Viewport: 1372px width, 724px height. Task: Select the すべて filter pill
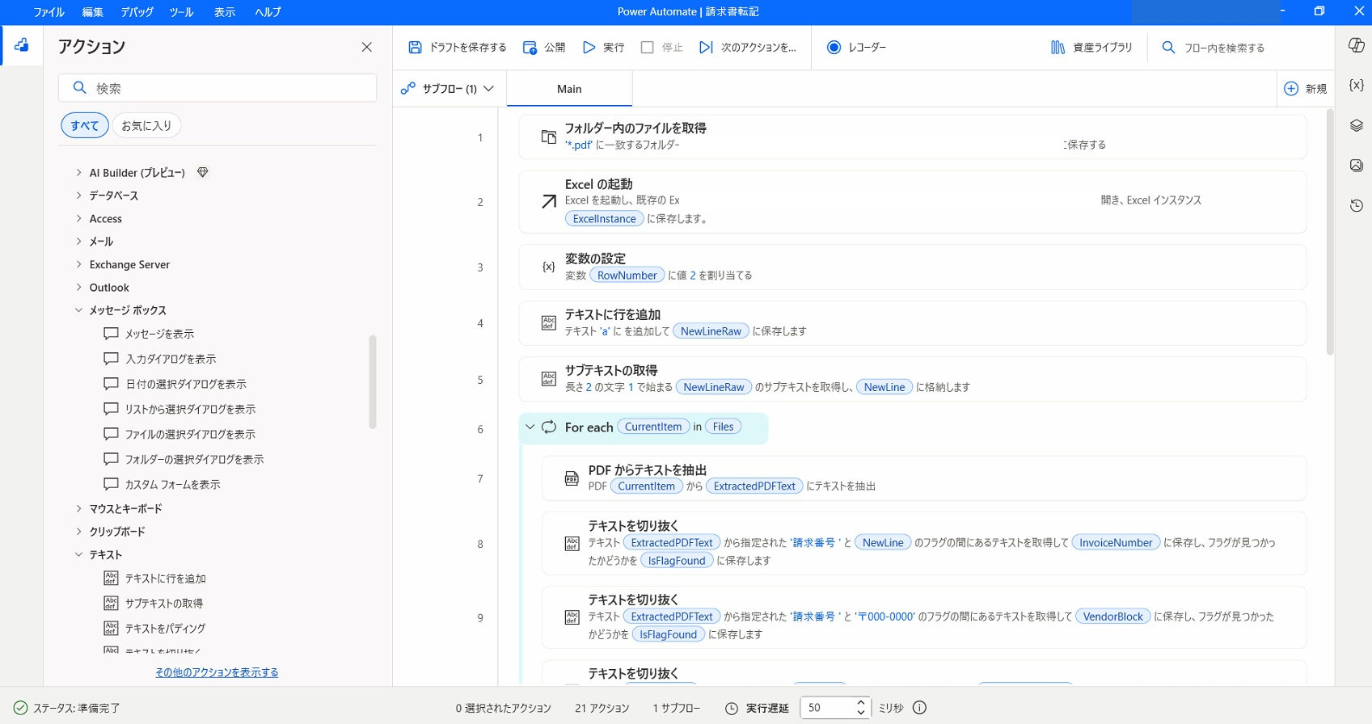[x=85, y=125]
